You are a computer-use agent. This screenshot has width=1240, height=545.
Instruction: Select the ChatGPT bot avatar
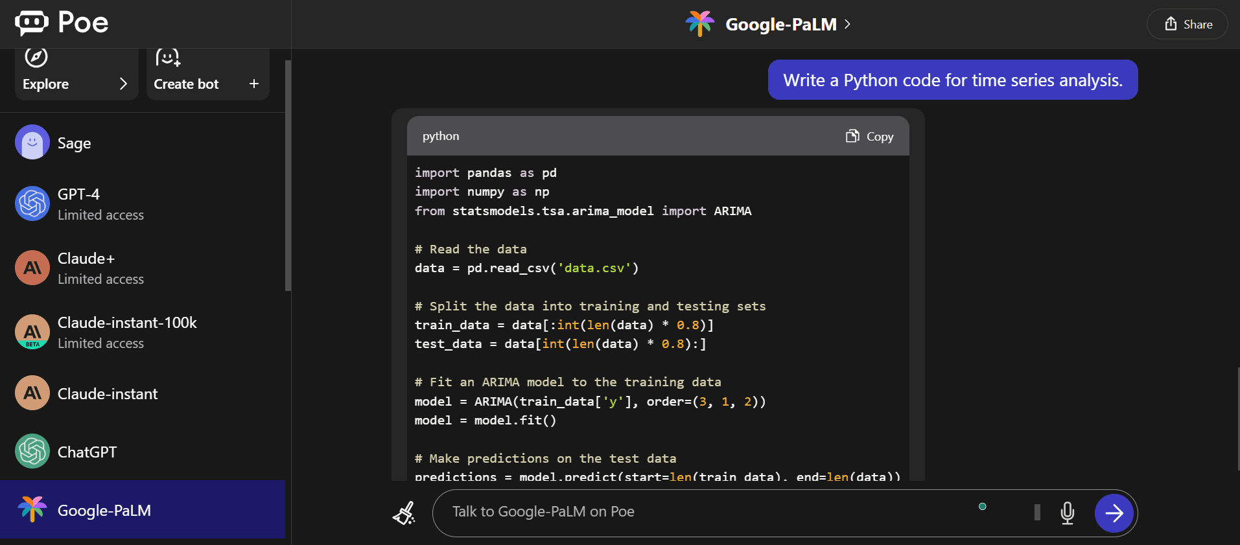[32, 451]
